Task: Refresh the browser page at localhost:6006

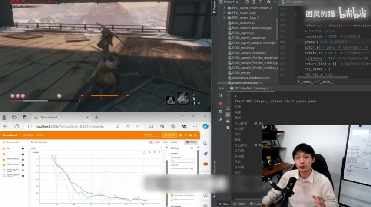Action: pyautogui.click(x=17, y=126)
